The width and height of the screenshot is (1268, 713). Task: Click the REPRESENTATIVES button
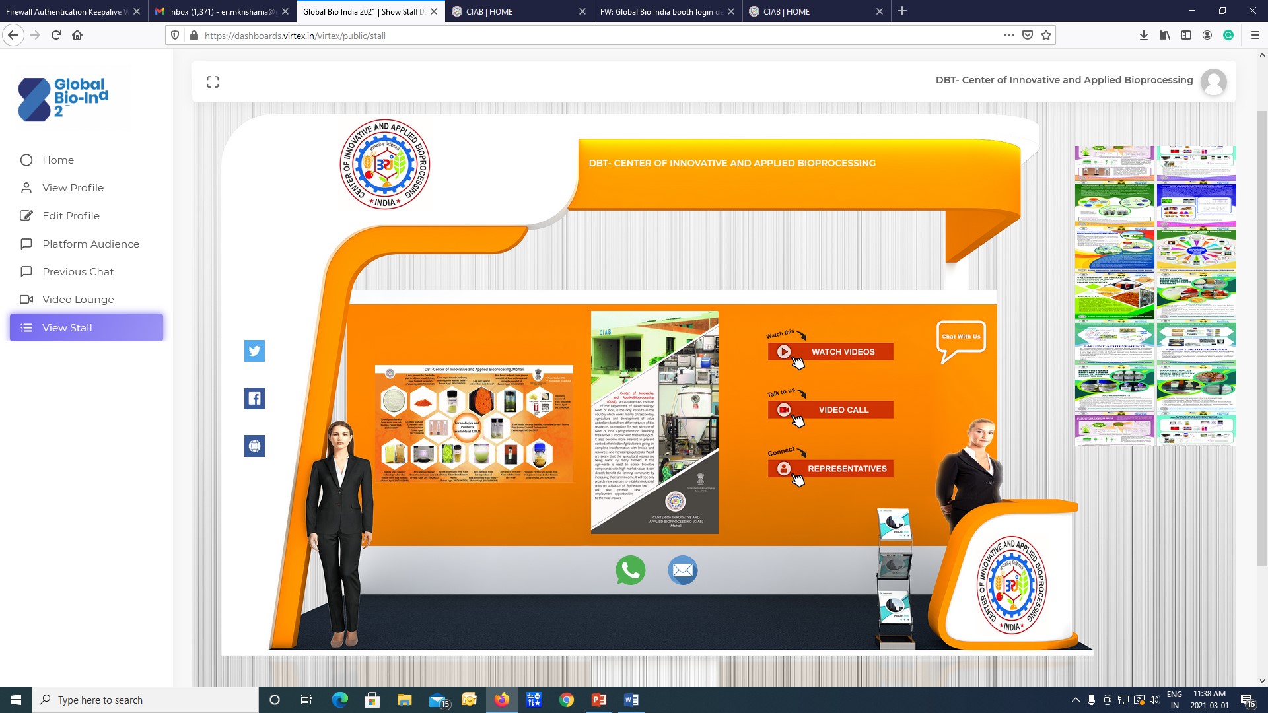pyautogui.click(x=830, y=469)
